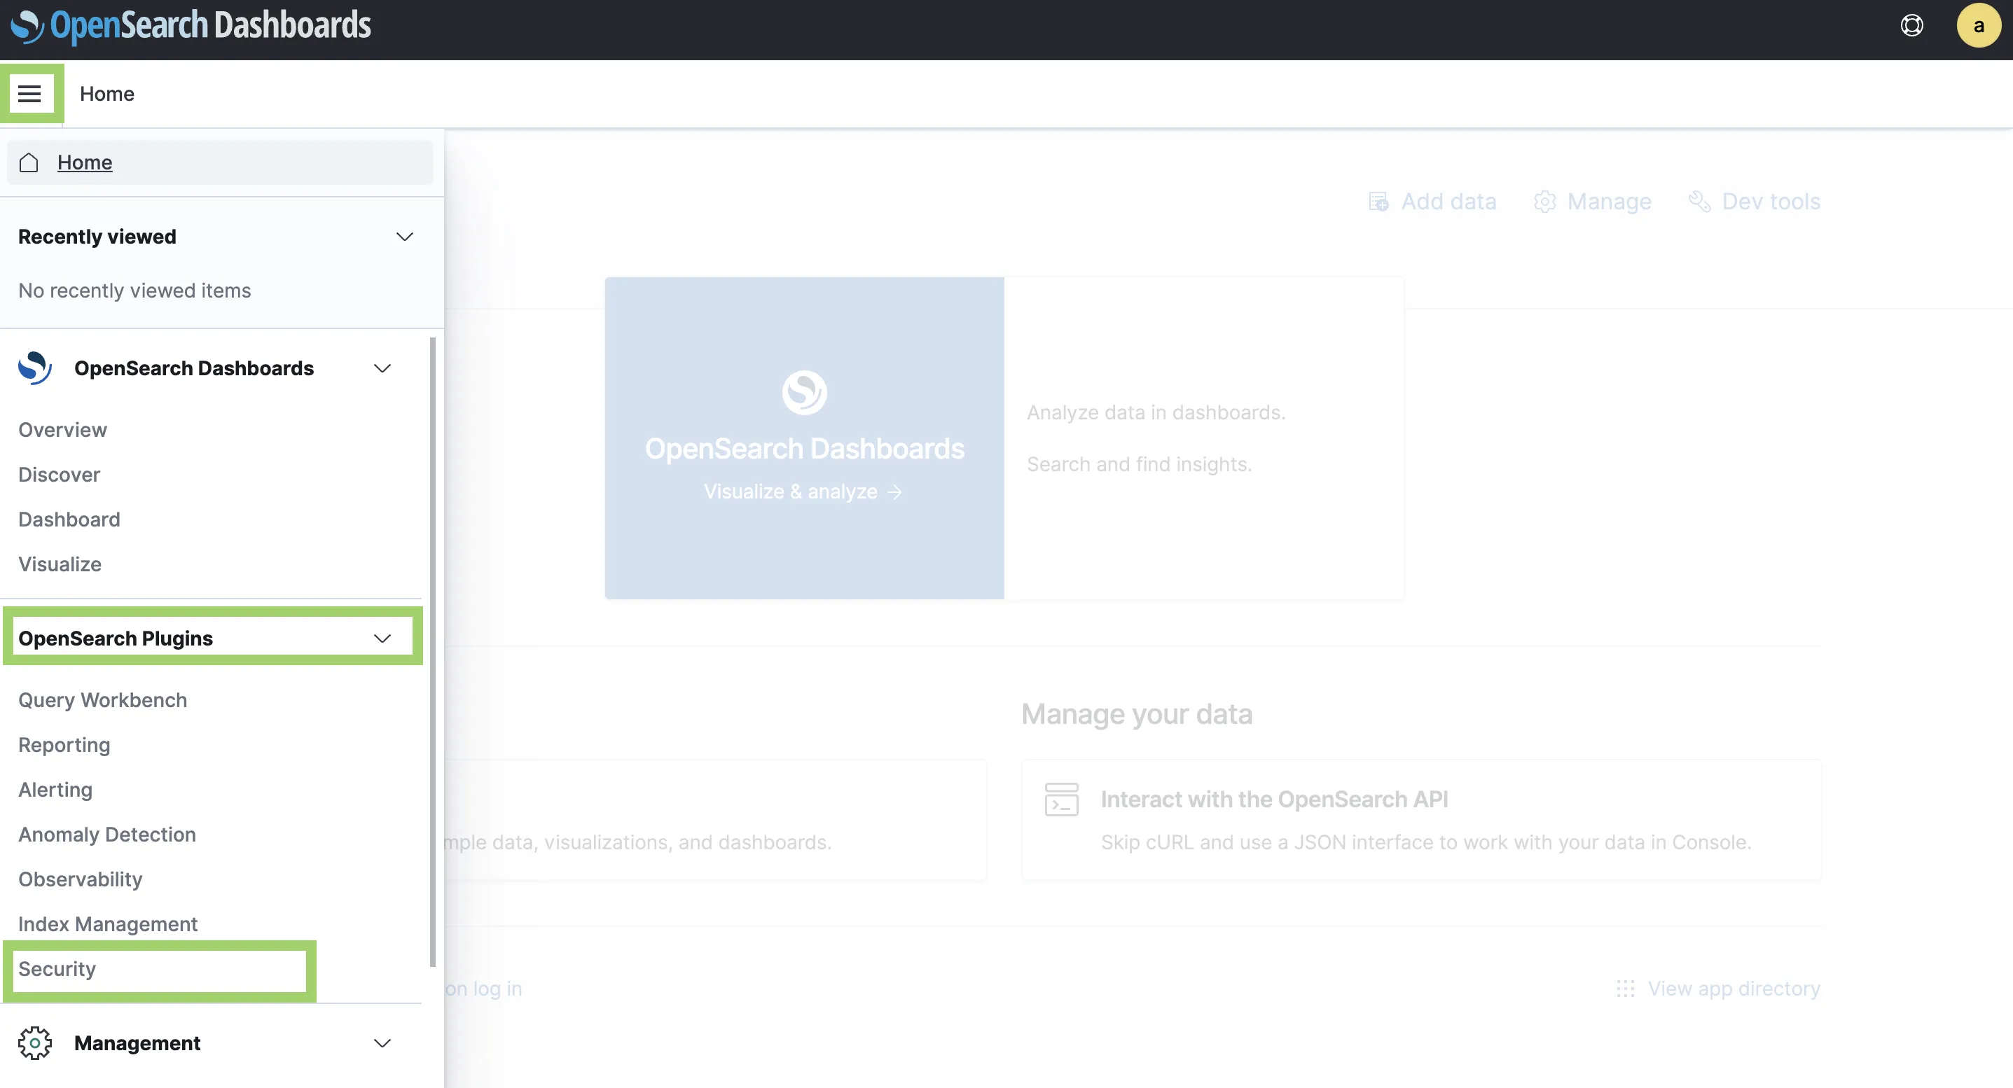Click the Add data icon
Screen dimensions: 2013x1088
click(1378, 202)
